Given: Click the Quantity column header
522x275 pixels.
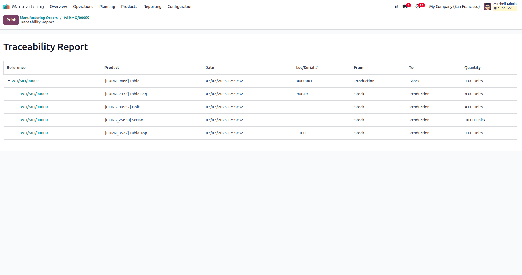Looking at the screenshot, I should 472,68.
